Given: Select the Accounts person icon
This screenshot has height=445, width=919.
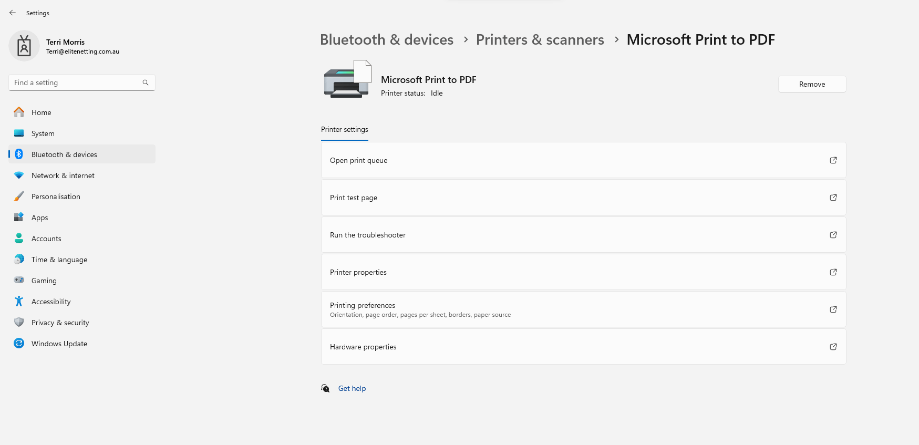Looking at the screenshot, I should 19,238.
